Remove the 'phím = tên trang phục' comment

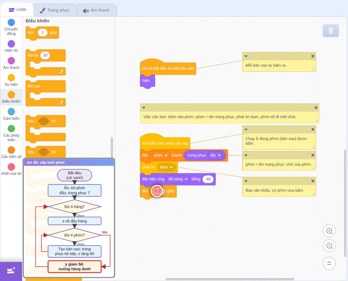313,155
